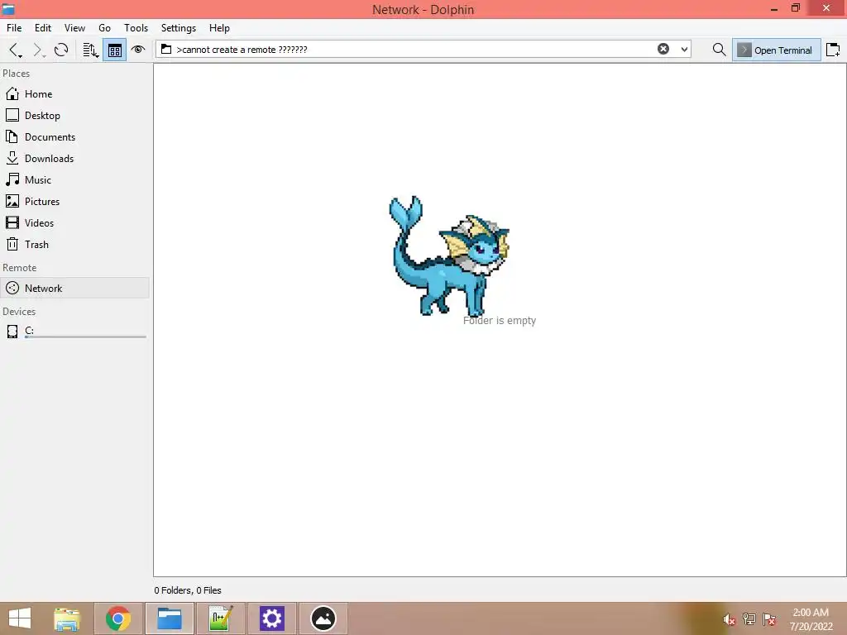847x635 pixels.
Task: Open Desktop in the Places panel
Action: [x=75, y=116]
